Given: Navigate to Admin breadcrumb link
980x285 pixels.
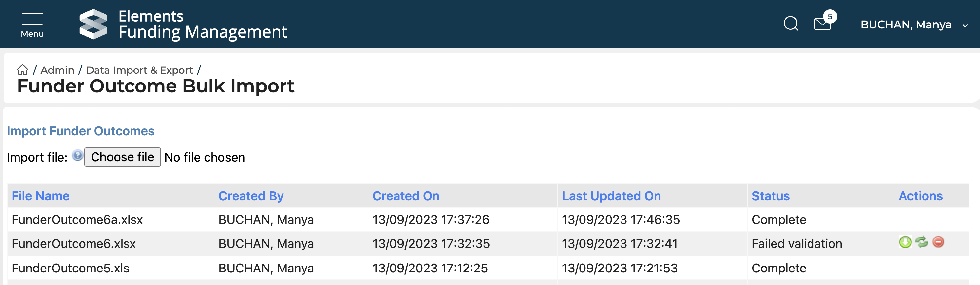Looking at the screenshot, I should click(x=57, y=70).
